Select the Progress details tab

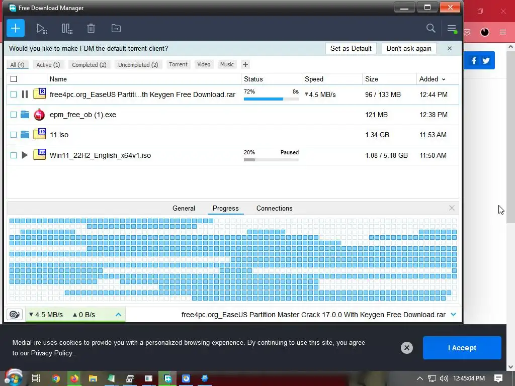pyautogui.click(x=226, y=208)
